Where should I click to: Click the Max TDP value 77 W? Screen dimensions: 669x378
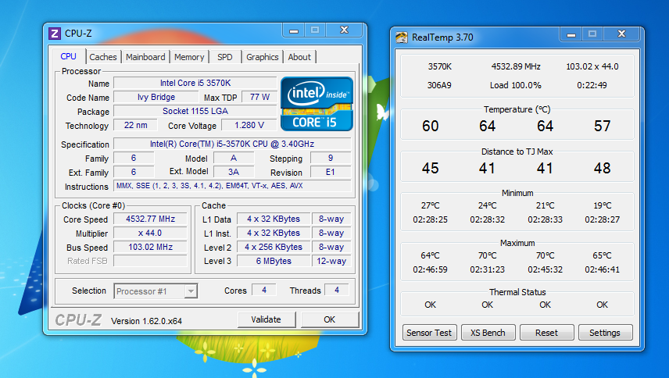(259, 97)
